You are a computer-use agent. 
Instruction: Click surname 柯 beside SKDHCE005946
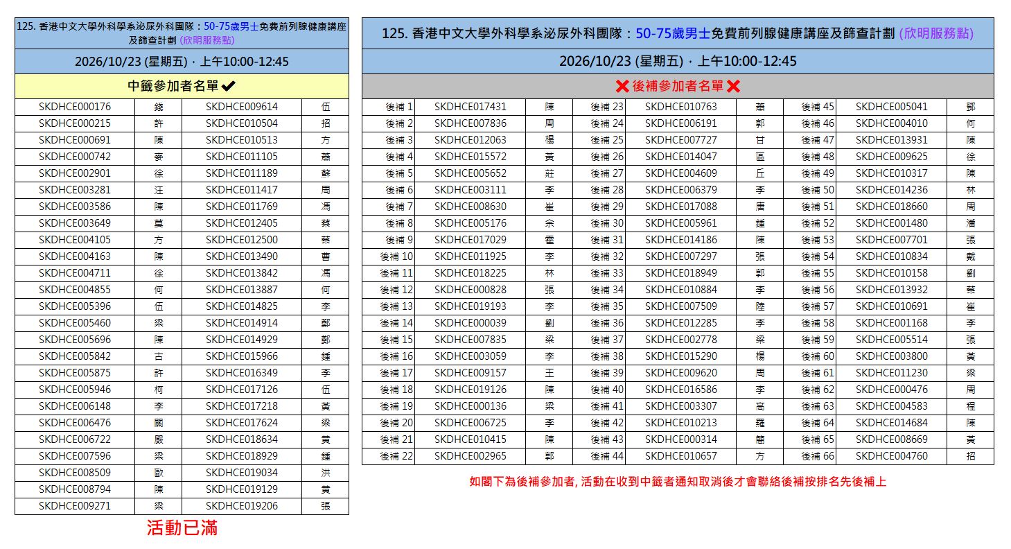click(159, 390)
